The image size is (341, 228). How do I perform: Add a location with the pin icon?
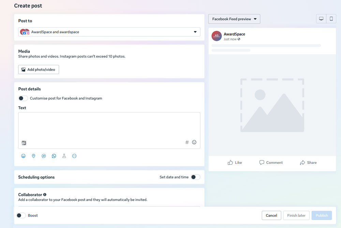[x=33, y=156]
